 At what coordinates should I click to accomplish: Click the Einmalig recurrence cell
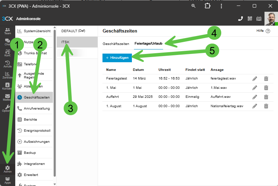(x=192, y=97)
